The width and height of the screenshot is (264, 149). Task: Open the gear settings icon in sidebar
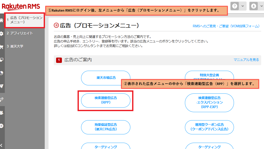pos(2,34)
